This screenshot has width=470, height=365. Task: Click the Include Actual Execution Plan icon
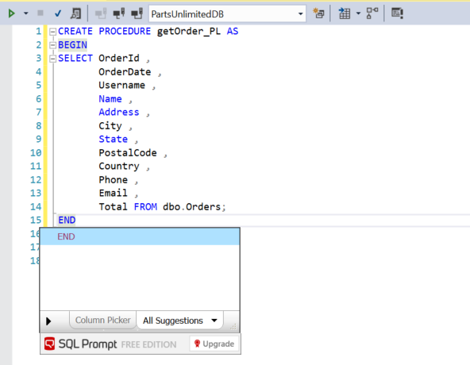pyautogui.click(x=372, y=13)
